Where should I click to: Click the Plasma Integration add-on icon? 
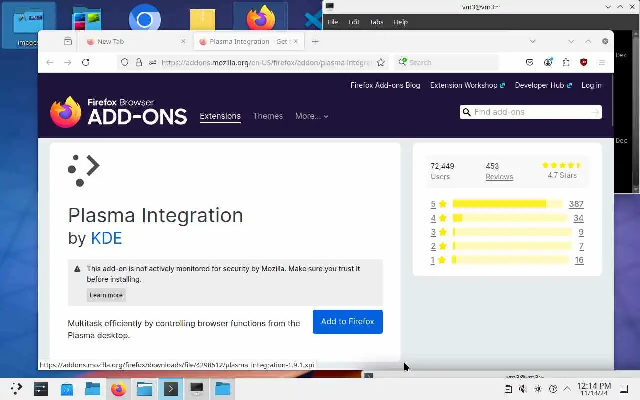84,171
